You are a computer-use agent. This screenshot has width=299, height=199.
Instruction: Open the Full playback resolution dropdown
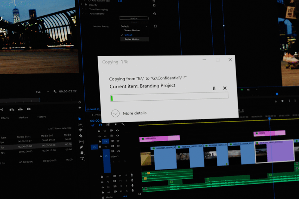[x=41, y=92]
